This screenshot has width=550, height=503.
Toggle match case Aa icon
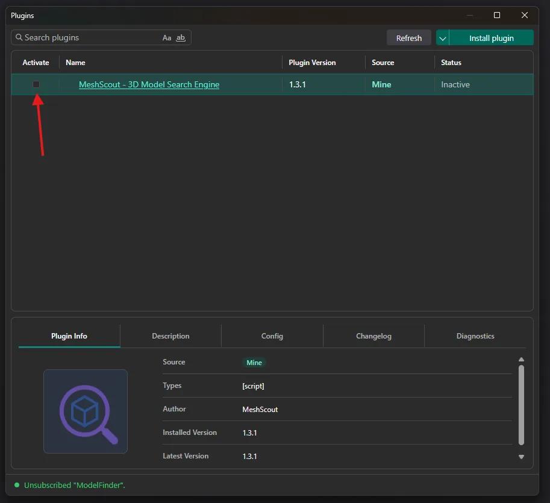pos(167,38)
